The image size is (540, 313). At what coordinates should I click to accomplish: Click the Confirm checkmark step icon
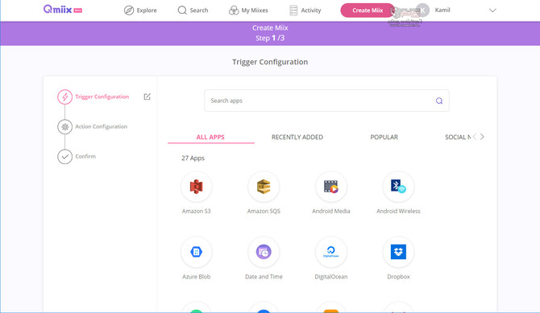[64, 156]
